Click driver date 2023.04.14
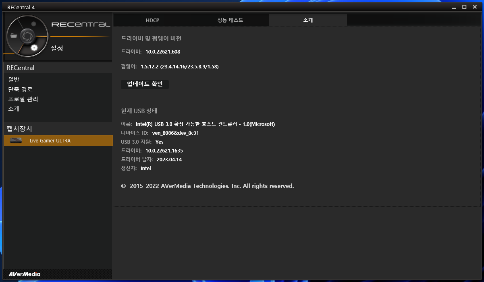 coord(169,159)
